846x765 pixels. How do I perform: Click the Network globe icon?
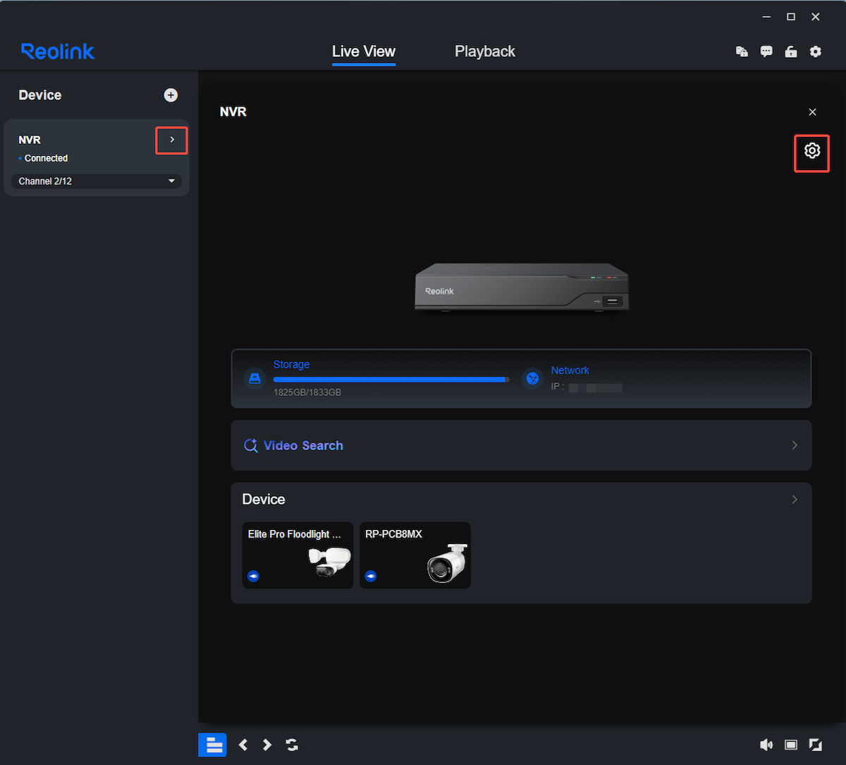[x=532, y=379]
